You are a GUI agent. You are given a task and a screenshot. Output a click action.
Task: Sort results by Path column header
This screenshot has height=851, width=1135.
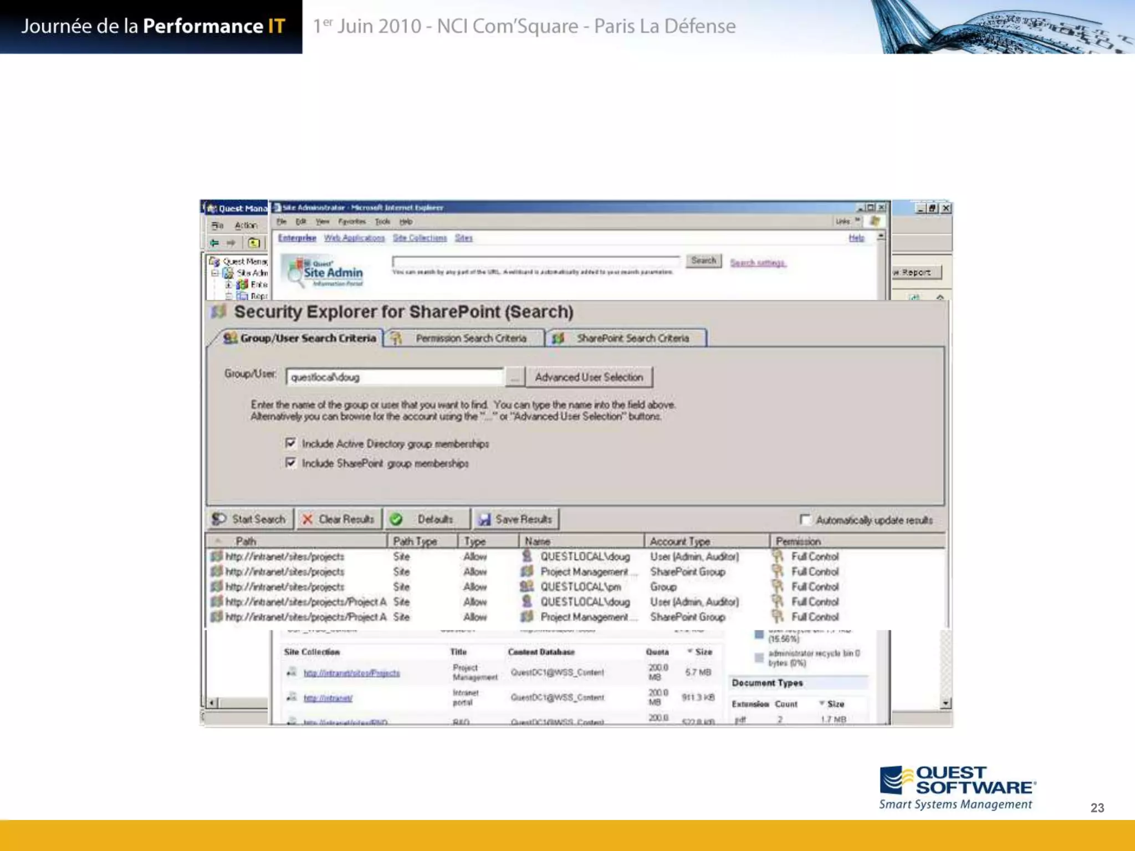click(x=246, y=541)
